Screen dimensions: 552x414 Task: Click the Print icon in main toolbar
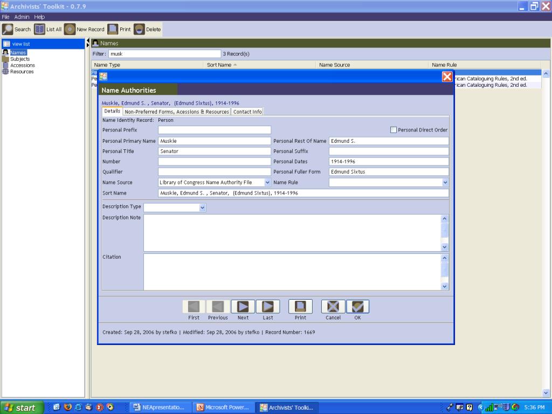click(113, 29)
